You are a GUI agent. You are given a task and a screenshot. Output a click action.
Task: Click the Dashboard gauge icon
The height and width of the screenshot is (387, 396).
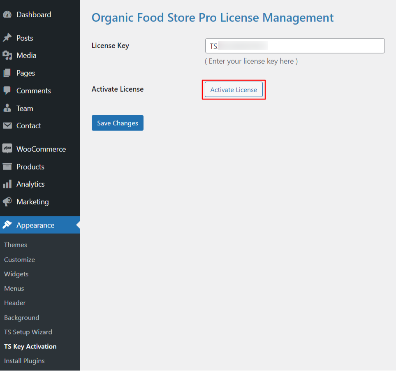7,15
